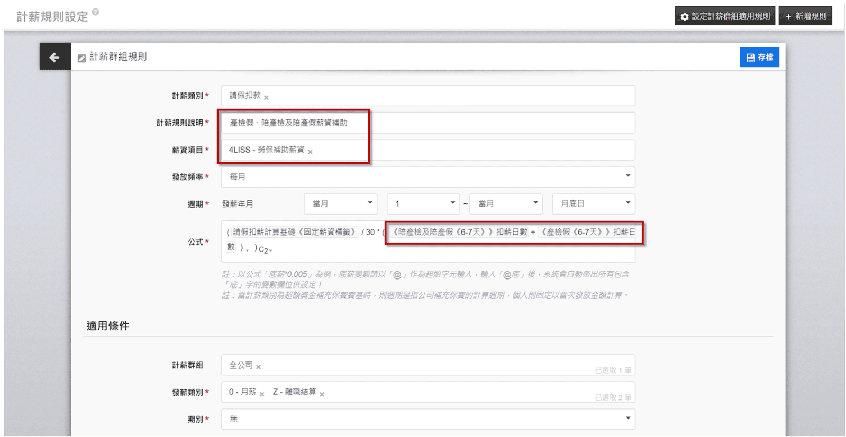Expand the 期別 dropdown showing 無
The height and width of the screenshot is (437, 846).
[x=427, y=419]
